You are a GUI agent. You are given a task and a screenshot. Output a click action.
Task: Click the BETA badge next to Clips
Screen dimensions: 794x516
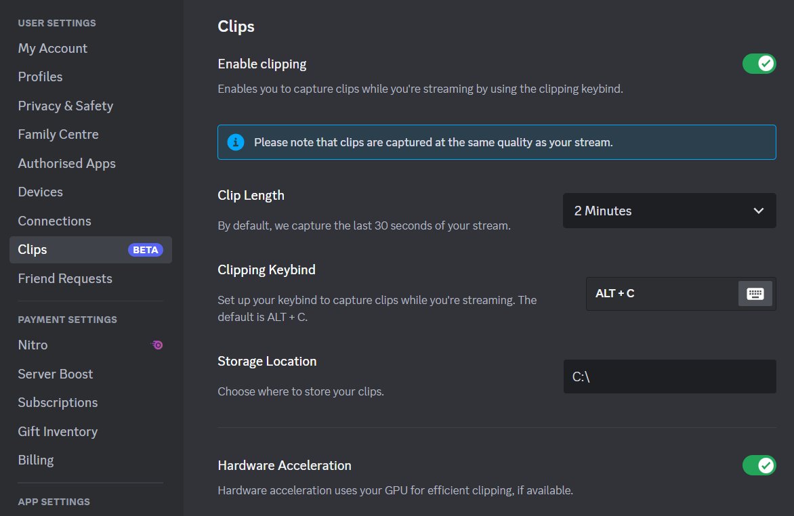point(146,250)
